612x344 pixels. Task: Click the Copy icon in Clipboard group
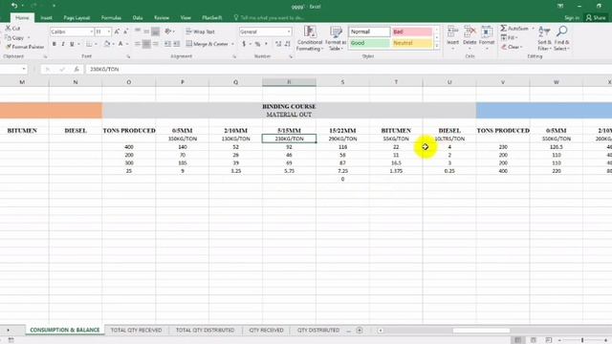tap(8, 38)
